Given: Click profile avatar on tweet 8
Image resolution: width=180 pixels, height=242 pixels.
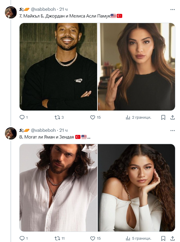Looking at the screenshot, I should (11, 134).
